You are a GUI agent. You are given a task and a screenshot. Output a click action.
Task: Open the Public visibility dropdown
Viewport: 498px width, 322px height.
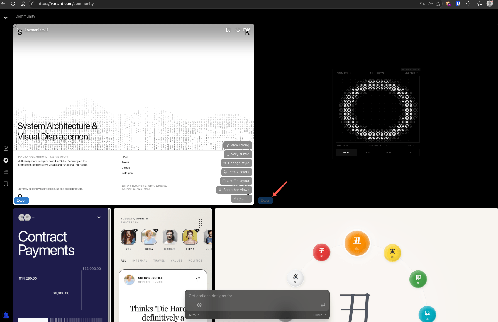(x=319, y=315)
